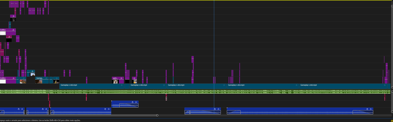The width and height of the screenshot is (393, 122).
Task: Click the cat thumbnail on gato clip
Action: 116,82
